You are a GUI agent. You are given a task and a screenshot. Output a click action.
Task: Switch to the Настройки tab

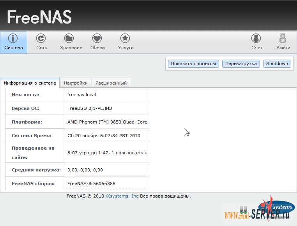[x=76, y=83]
